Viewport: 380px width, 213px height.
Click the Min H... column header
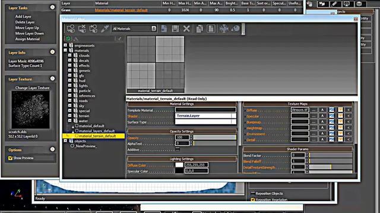click(169, 4)
